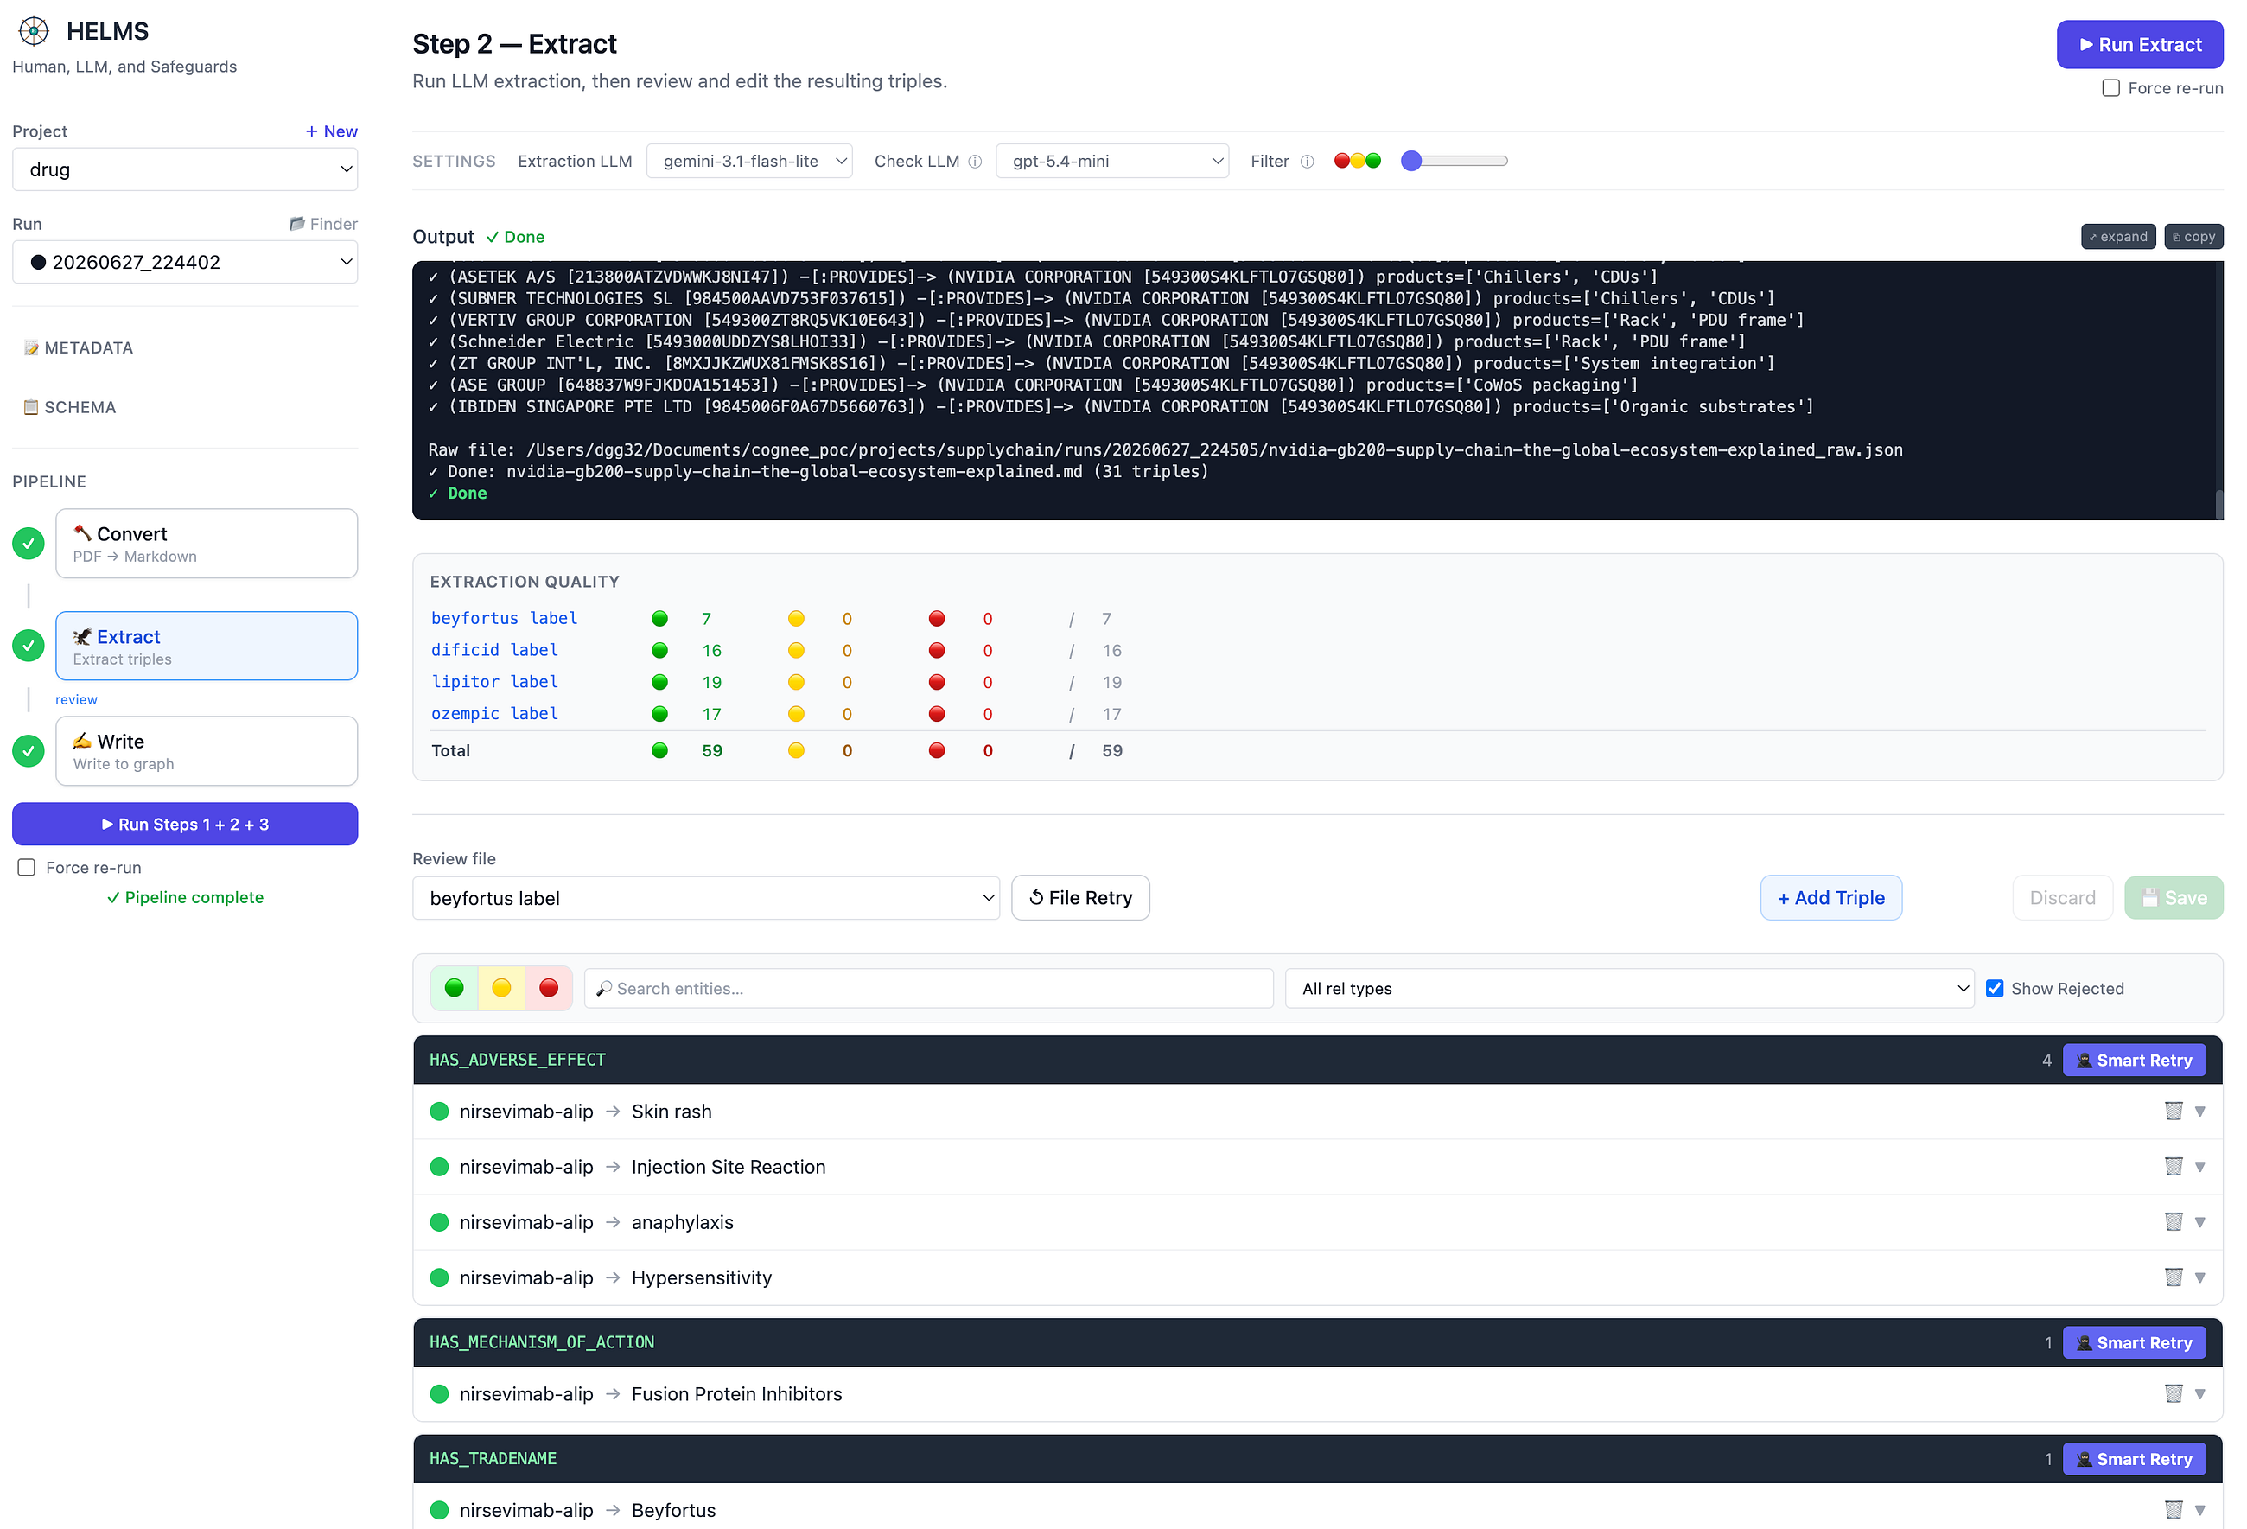Click the search magnifier icon

pos(603,989)
